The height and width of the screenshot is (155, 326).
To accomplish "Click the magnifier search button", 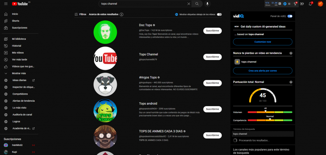I will [197, 4].
